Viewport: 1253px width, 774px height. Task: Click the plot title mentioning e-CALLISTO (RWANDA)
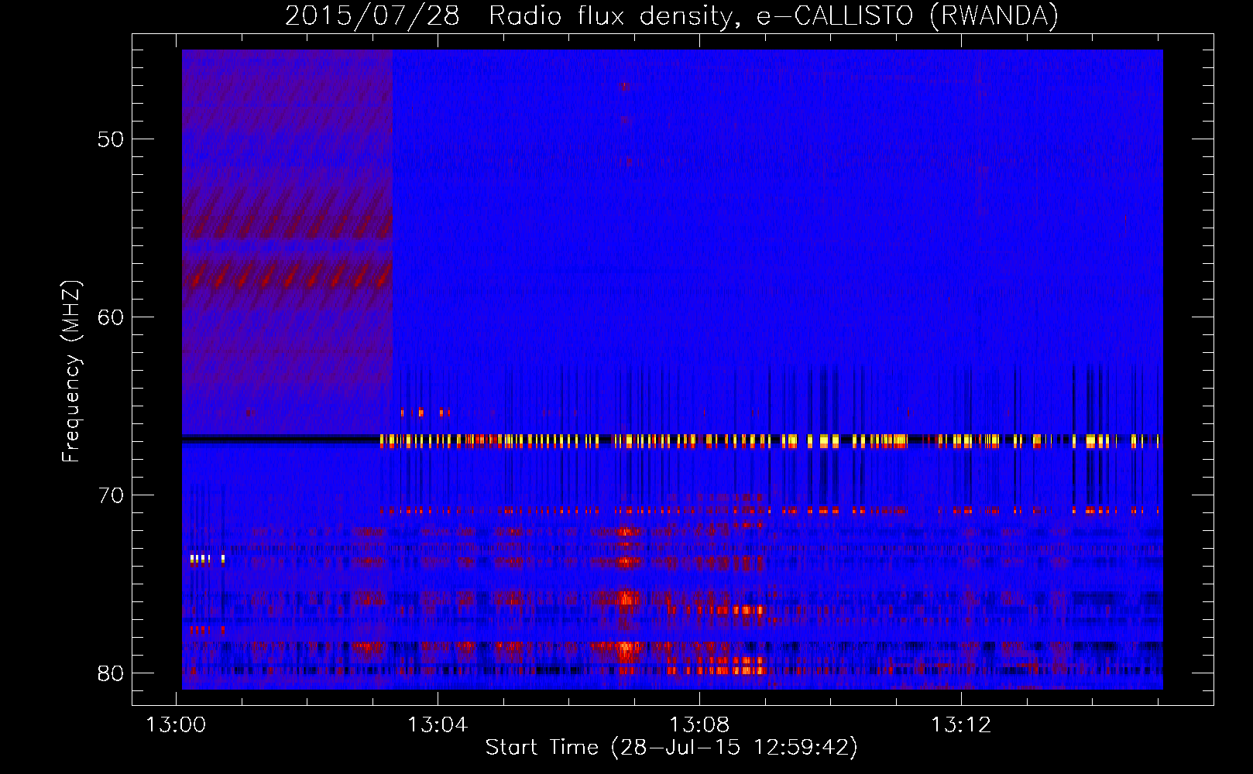(672, 16)
